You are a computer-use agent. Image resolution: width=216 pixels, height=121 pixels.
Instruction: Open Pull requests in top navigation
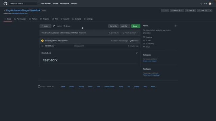[46, 4]
